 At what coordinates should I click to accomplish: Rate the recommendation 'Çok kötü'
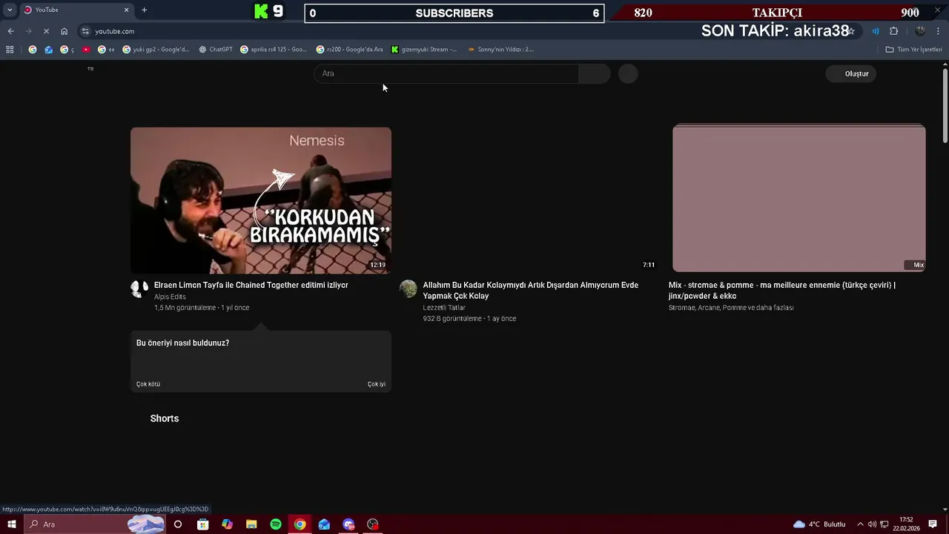[148, 384]
